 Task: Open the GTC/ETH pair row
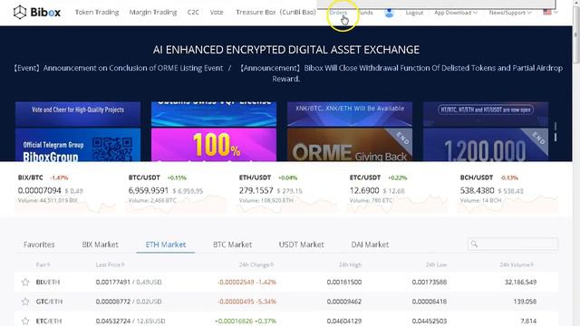tap(286, 302)
